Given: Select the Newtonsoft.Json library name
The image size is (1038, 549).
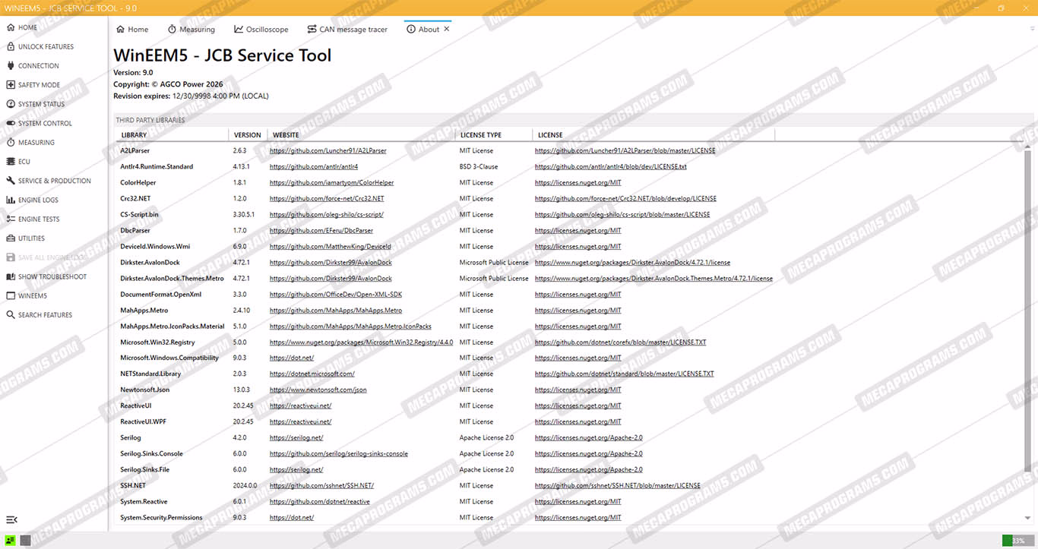Looking at the screenshot, I should [145, 390].
